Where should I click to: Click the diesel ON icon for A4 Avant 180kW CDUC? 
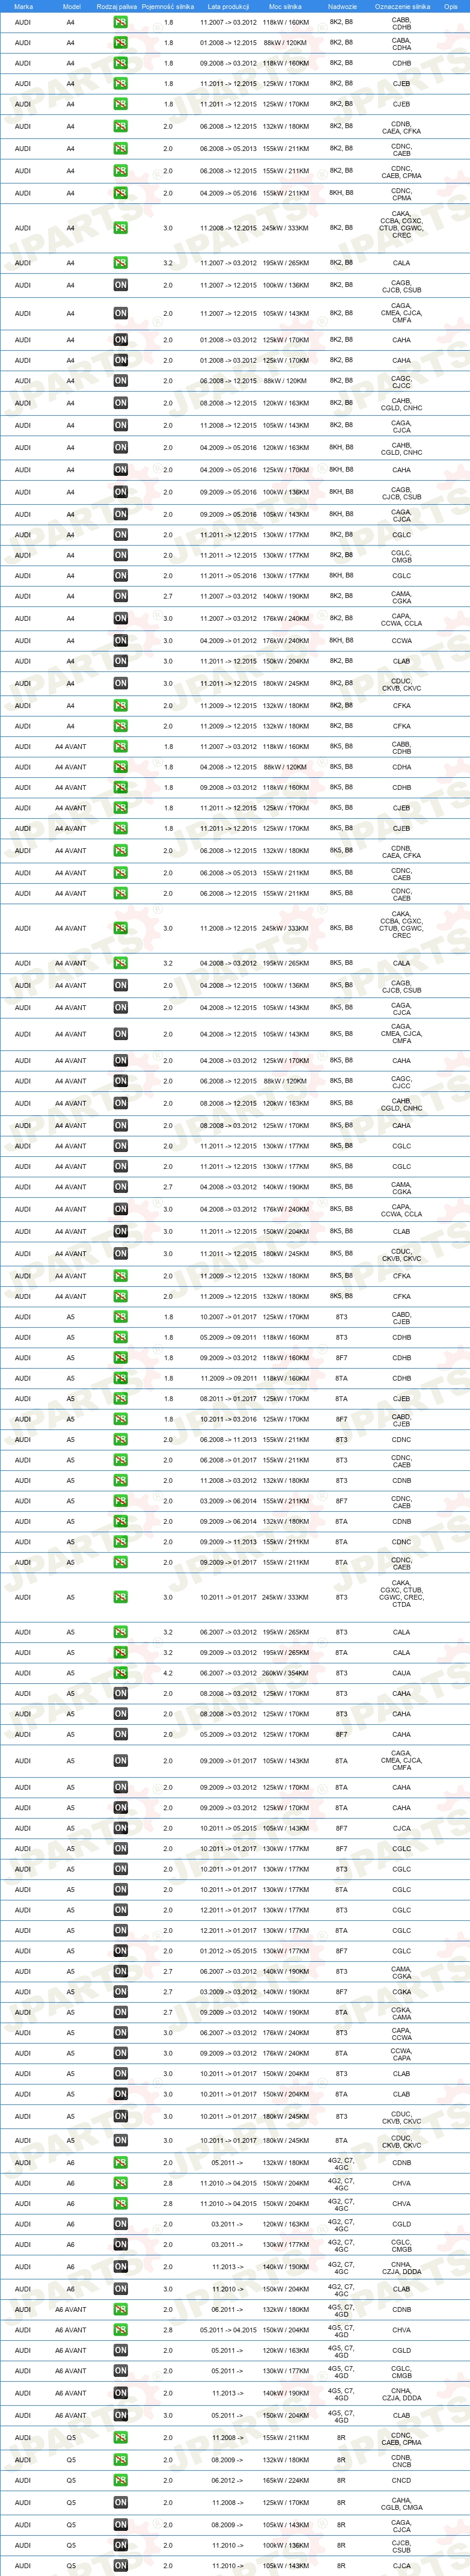pyautogui.click(x=120, y=1254)
